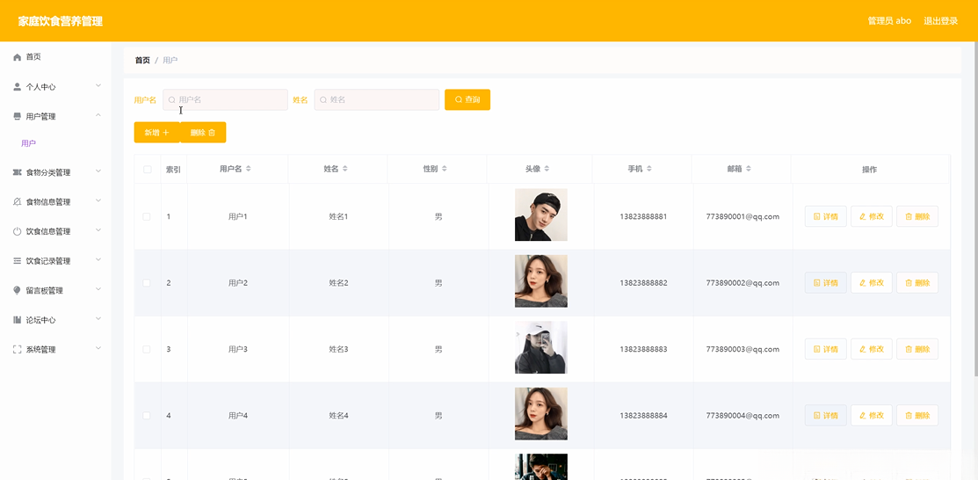Click the avatar thumbnail of 用户1
This screenshot has height=480, width=978.
click(x=540, y=215)
